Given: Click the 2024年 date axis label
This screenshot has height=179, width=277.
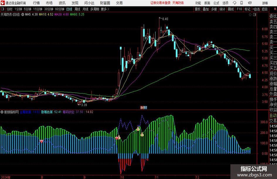Looking at the screenshot, I should [x=6, y=177].
